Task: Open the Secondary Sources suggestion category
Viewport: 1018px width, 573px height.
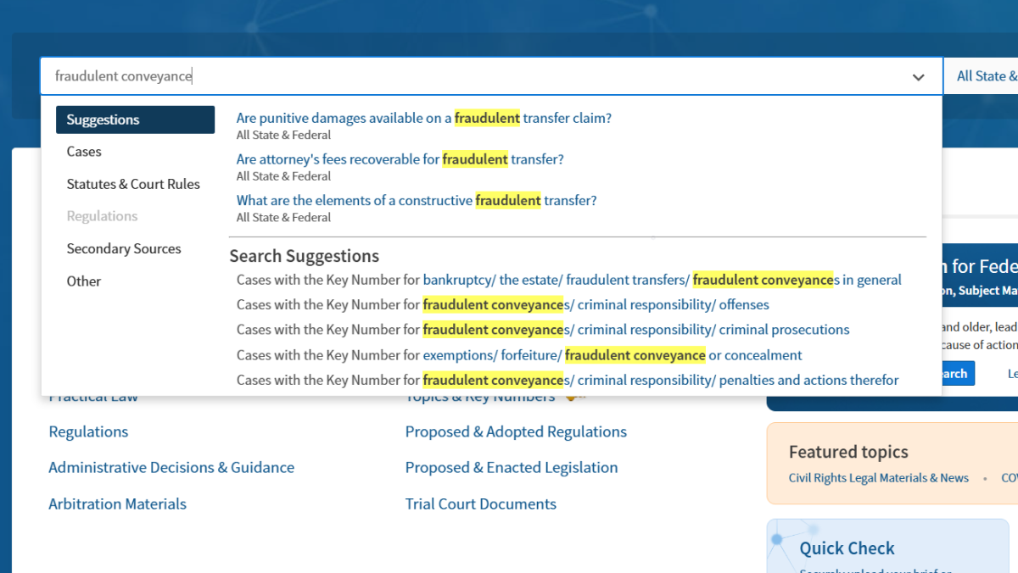Action: 124,248
